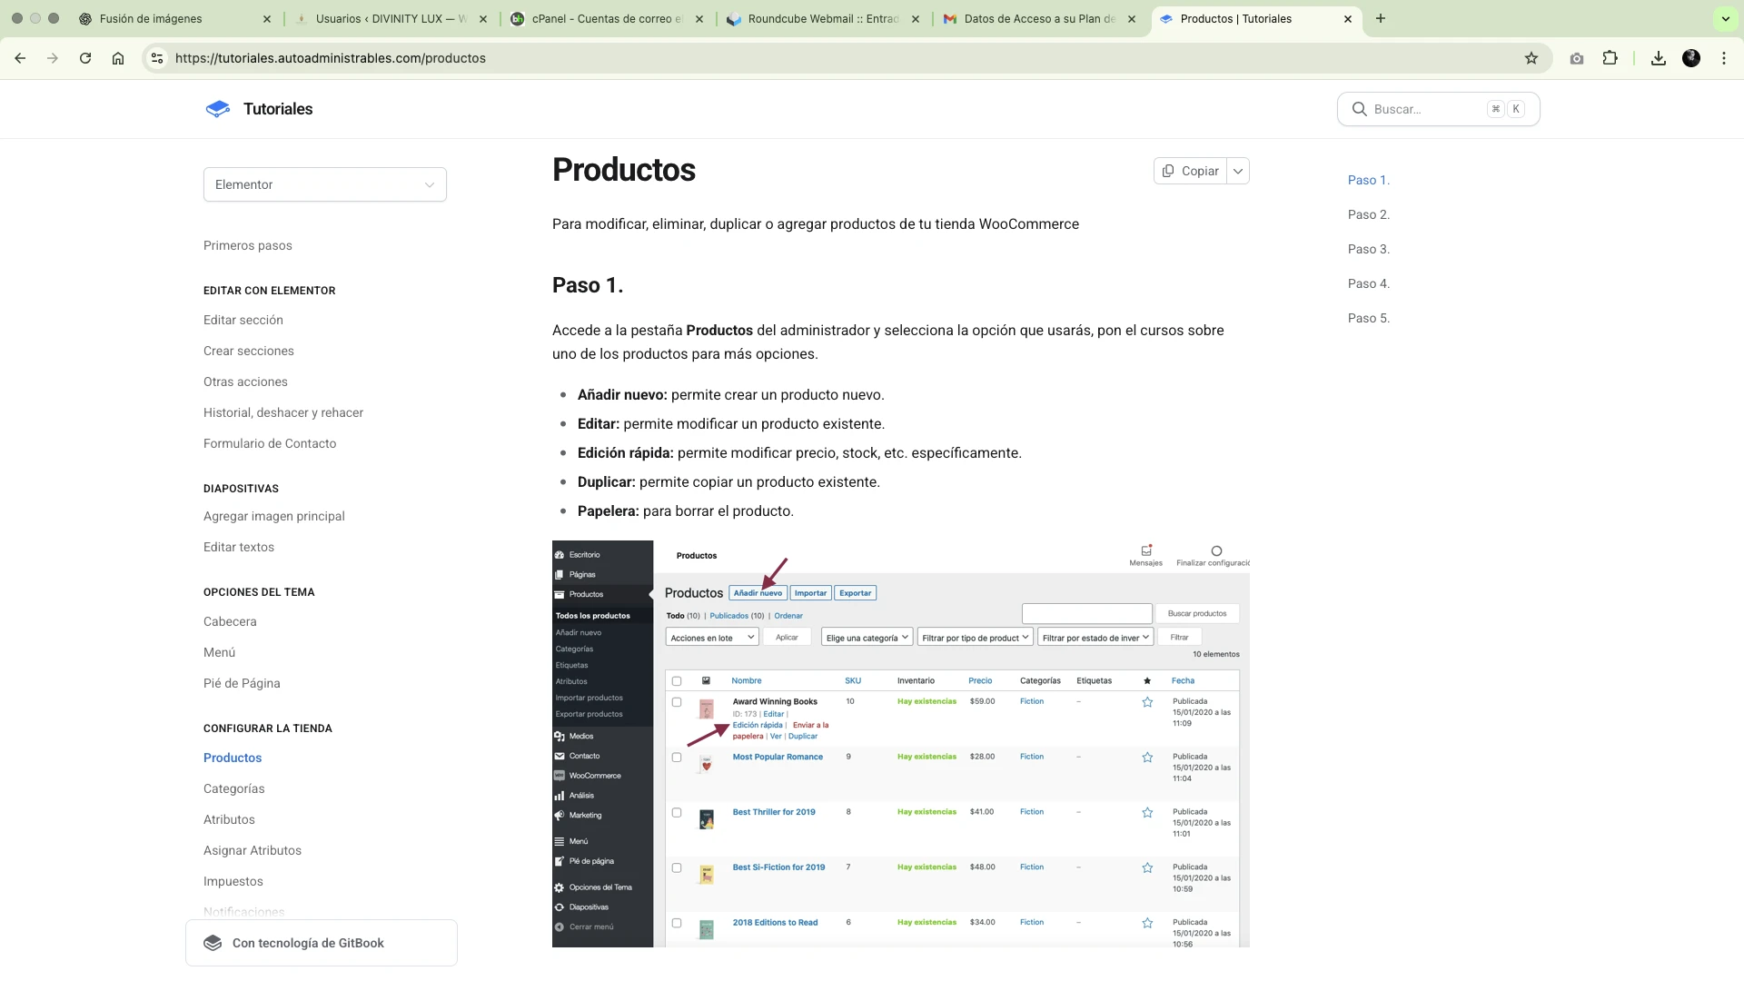
Task: Open the screenshot camera icon in the toolbar
Action: click(x=1577, y=58)
